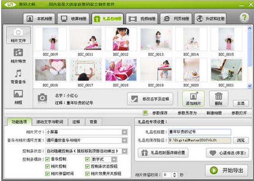Expand the 相片尺寸 dropdown

point(124,132)
